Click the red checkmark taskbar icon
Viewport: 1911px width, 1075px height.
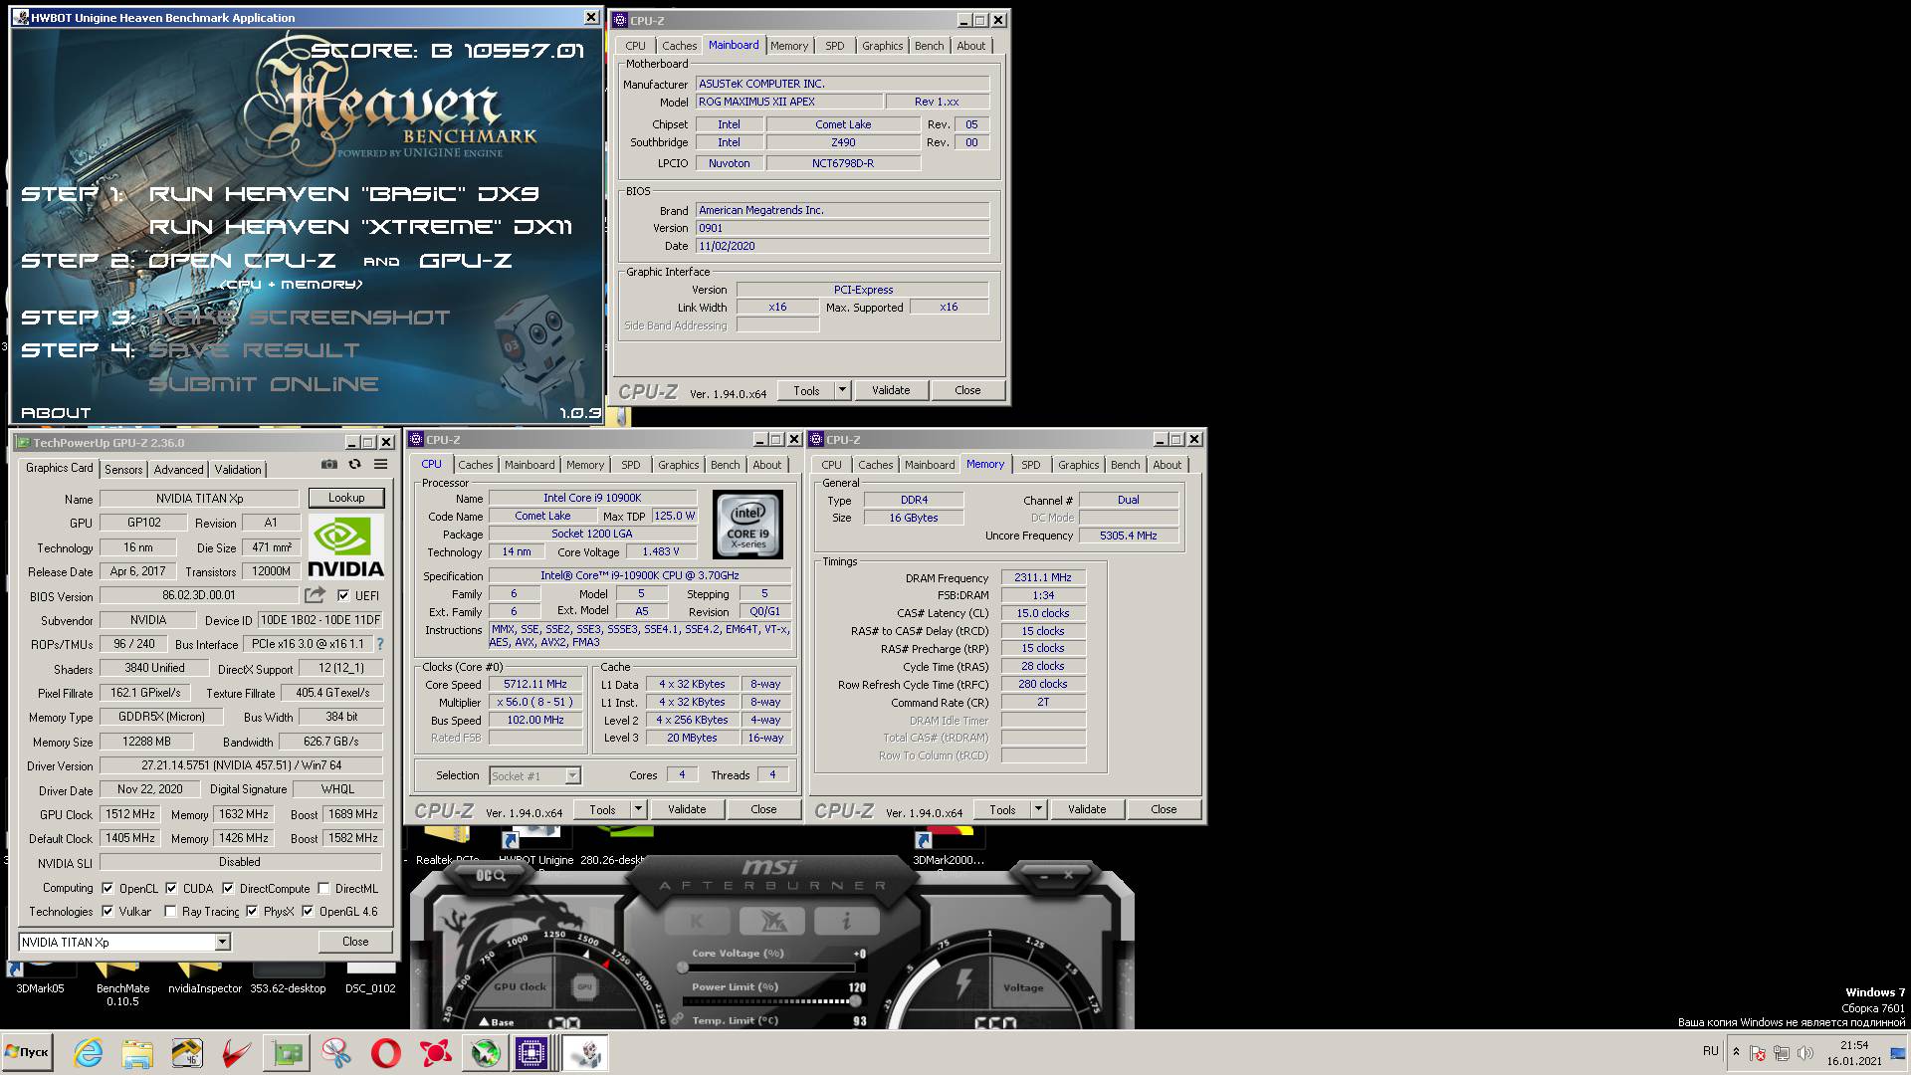(x=237, y=1053)
